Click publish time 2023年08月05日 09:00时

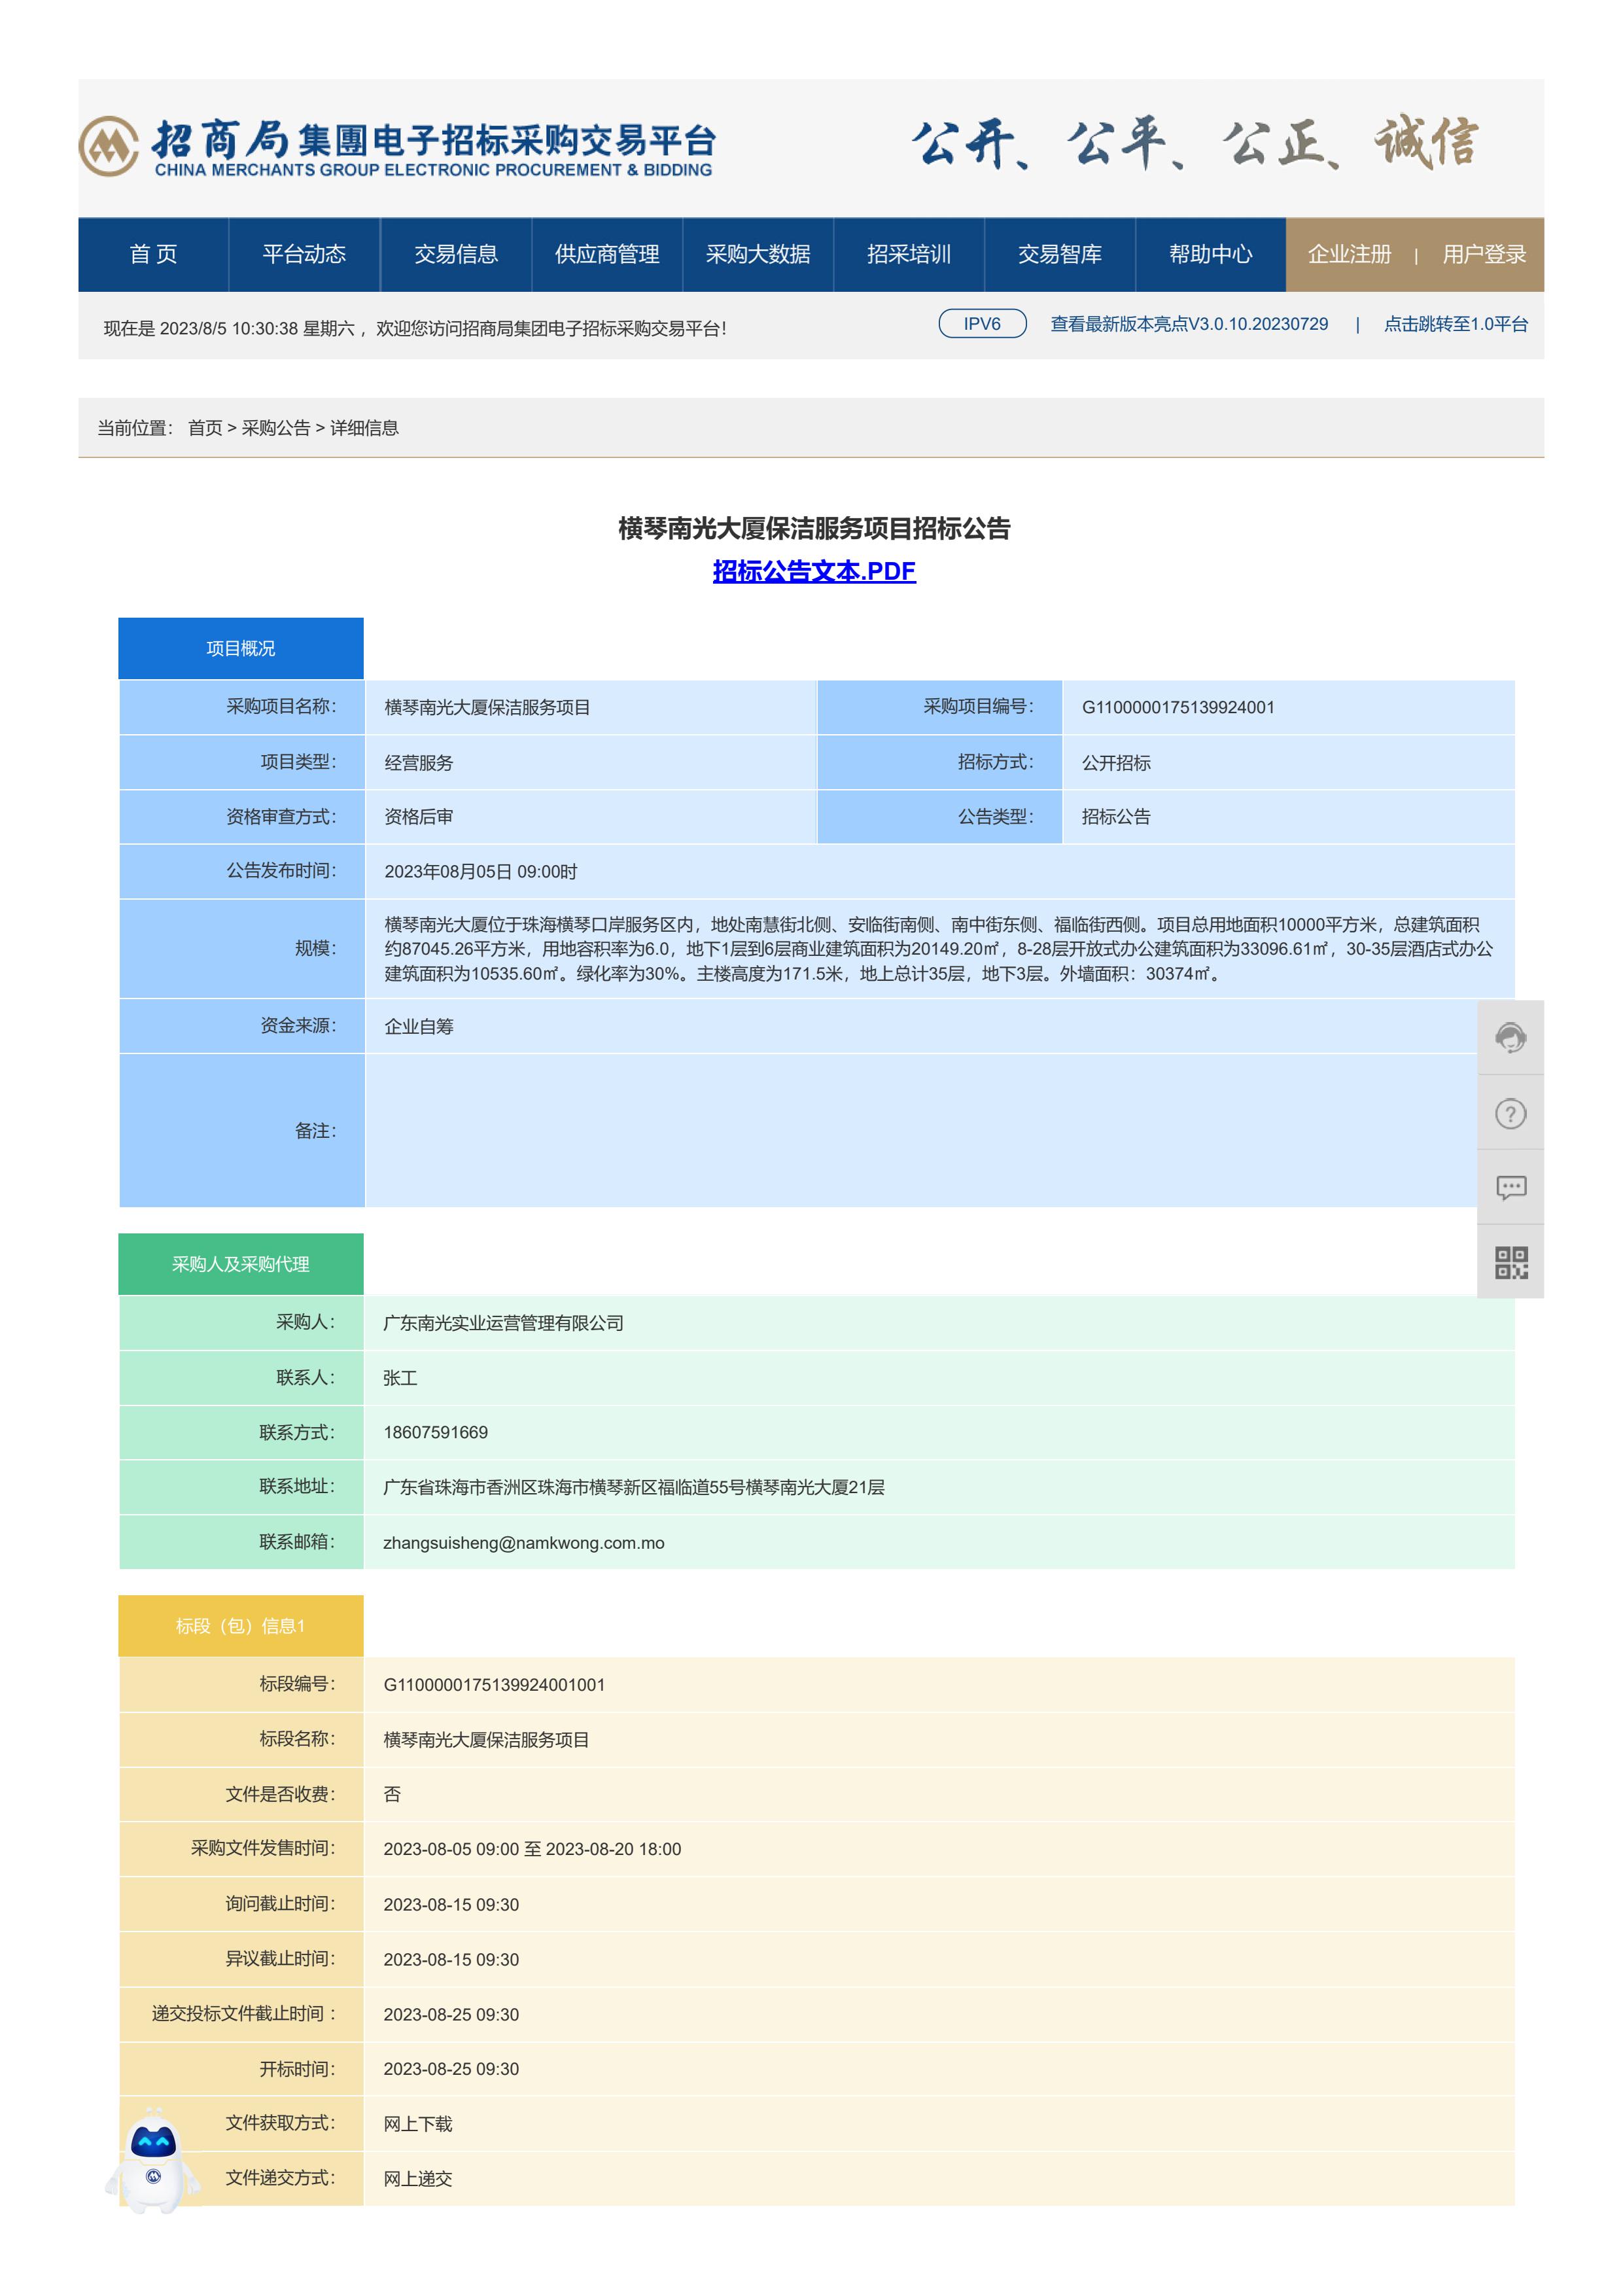click(x=481, y=871)
